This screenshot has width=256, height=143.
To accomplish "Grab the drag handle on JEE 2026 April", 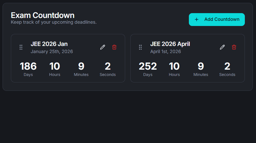I will 140,47.
